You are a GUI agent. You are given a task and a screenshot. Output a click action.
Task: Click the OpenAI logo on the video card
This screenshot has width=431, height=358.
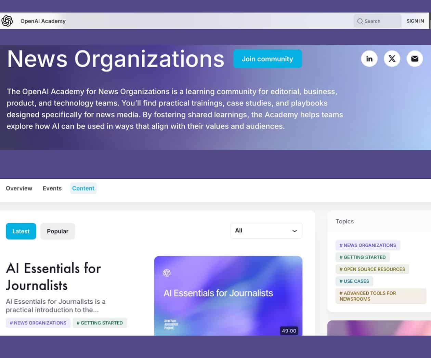[167, 273]
